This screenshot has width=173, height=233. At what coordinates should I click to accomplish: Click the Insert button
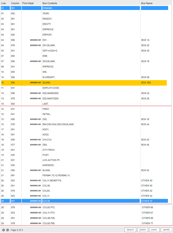coord(154,229)
